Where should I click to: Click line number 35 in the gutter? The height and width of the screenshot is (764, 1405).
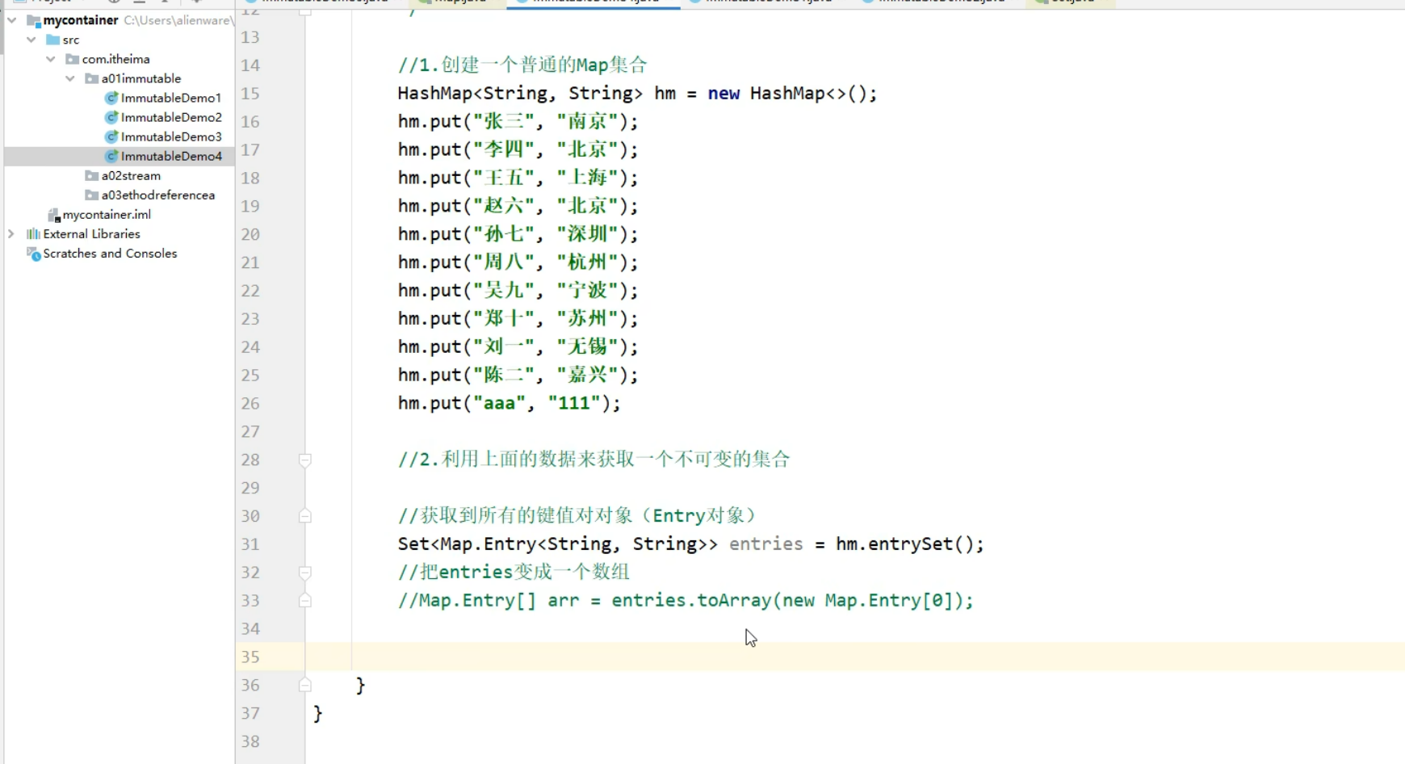click(x=250, y=657)
